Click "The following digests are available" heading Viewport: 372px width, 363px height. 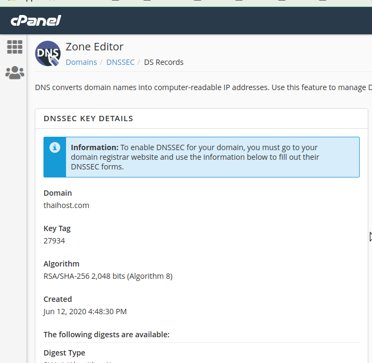pos(106,335)
